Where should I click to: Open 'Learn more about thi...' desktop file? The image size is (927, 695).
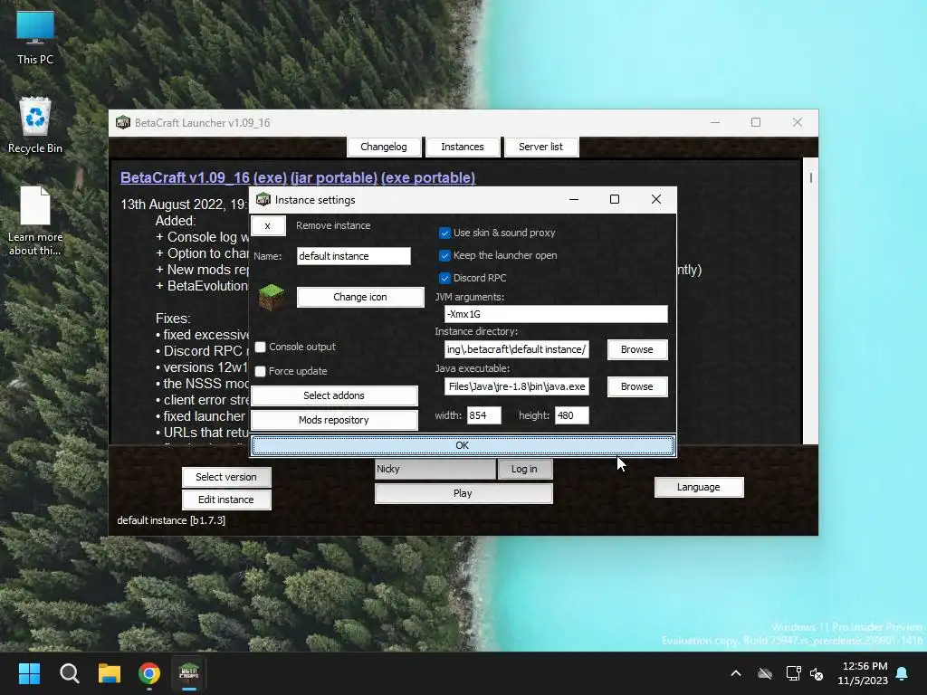(35, 221)
